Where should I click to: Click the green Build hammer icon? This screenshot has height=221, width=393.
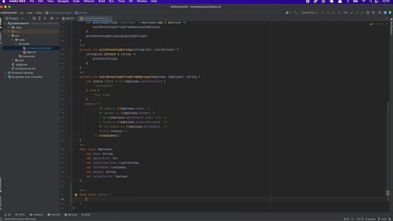pyautogui.click(x=296, y=12)
